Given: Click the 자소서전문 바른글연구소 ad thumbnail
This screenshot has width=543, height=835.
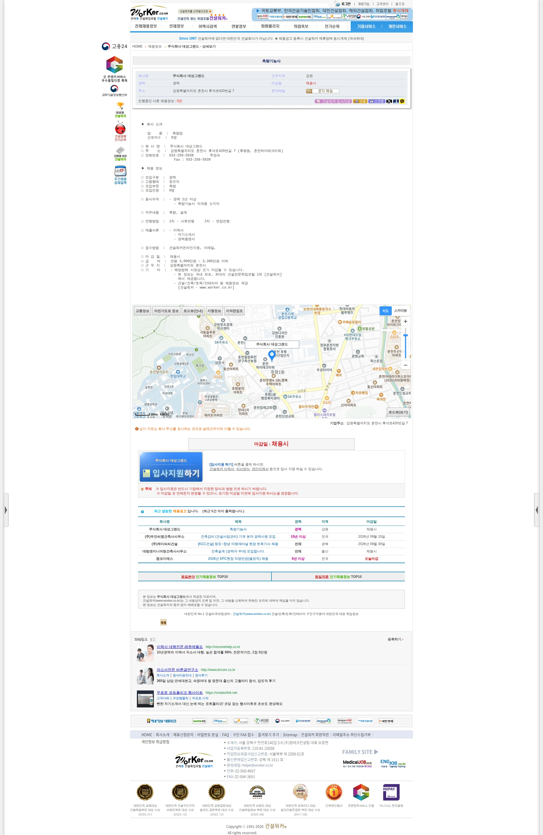Looking at the screenshot, I should (x=145, y=676).
